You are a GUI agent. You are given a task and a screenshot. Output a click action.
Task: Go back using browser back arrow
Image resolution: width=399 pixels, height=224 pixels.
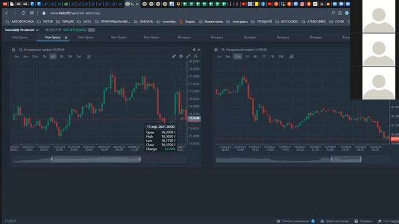click(x=7, y=13)
